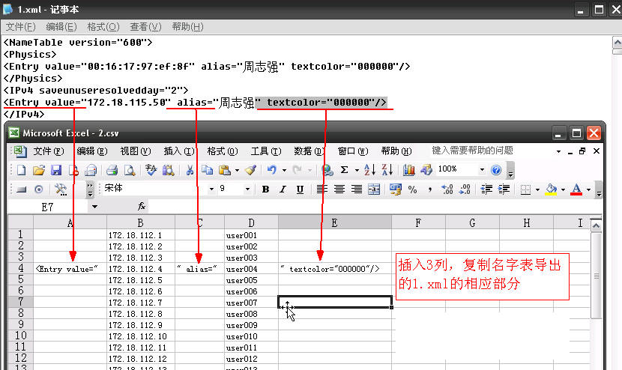Click cell D4 containing user004
The width and height of the screenshot is (622, 370).
[x=252, y=269]
